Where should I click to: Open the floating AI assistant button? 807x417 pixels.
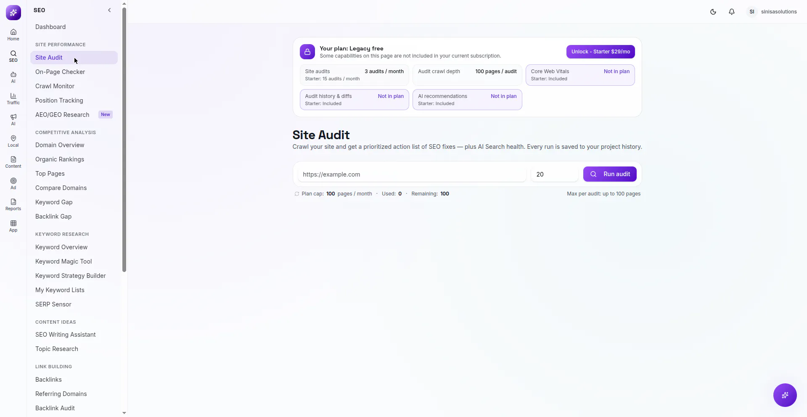[x=785, y=395]
